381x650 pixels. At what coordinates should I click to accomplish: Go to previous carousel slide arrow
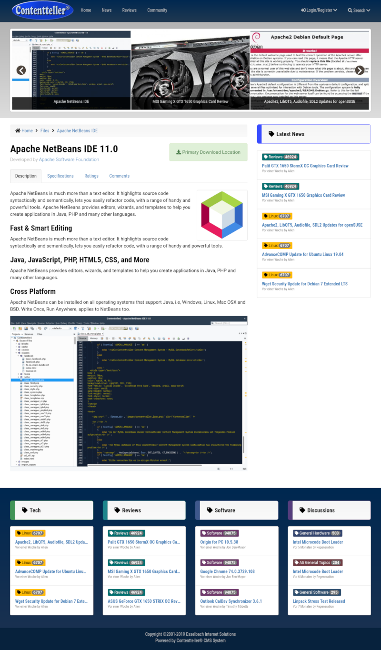(21, 70)
